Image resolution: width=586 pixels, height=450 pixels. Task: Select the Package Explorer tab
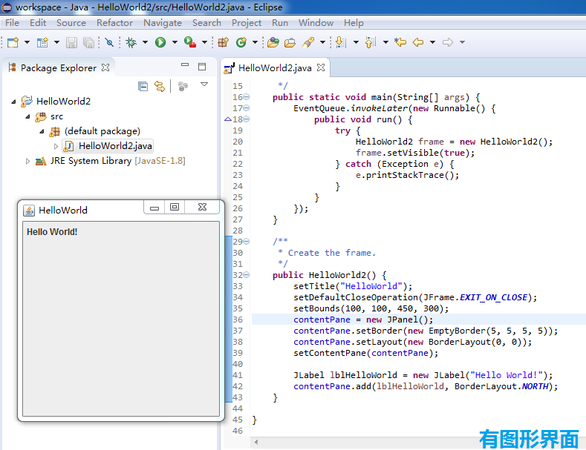(x=58, y=68)
